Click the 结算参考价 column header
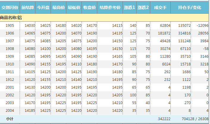 tap(110, 7)
